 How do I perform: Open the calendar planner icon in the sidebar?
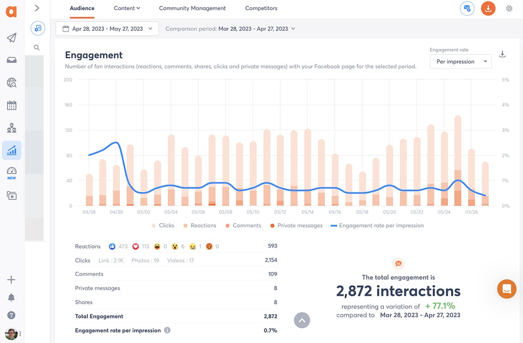point(12,105)
